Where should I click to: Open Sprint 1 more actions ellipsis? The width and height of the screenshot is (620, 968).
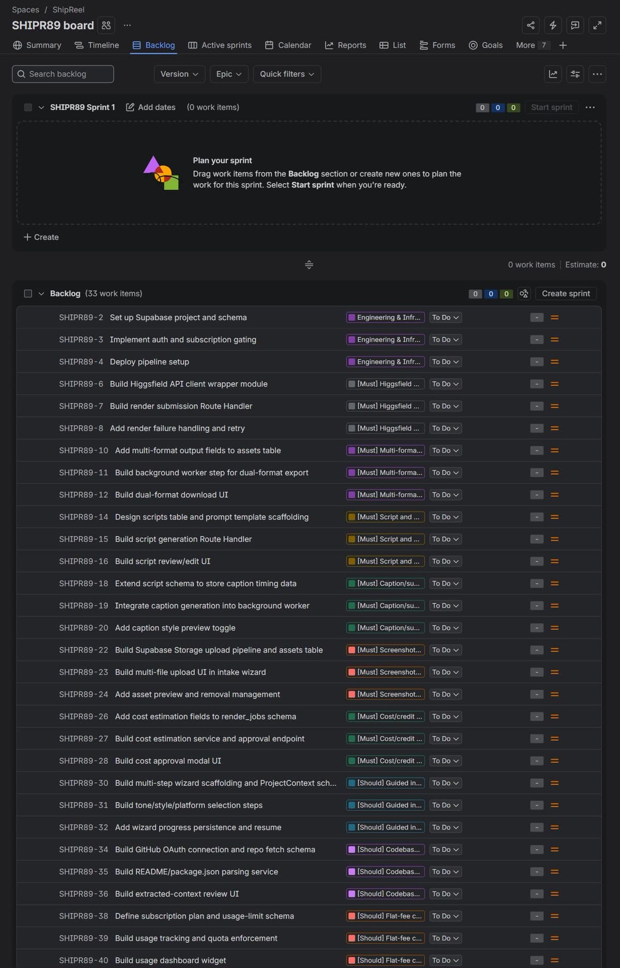590,107
